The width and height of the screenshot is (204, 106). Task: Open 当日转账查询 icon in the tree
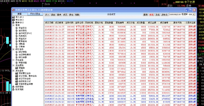coord(16,55)
